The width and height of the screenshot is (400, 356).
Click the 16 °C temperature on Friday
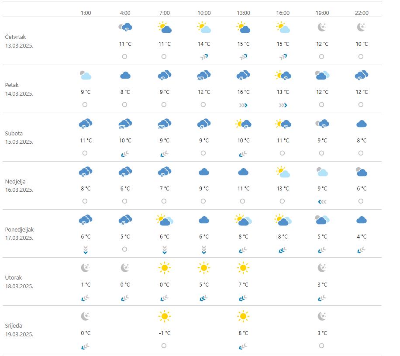243,92
